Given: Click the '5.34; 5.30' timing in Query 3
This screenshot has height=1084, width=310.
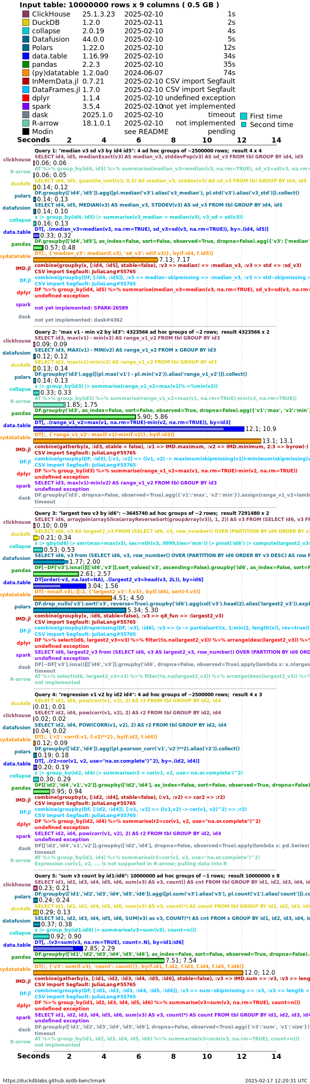Looking at the screenshot, I should pyautogui.click(x=143, y=610).
